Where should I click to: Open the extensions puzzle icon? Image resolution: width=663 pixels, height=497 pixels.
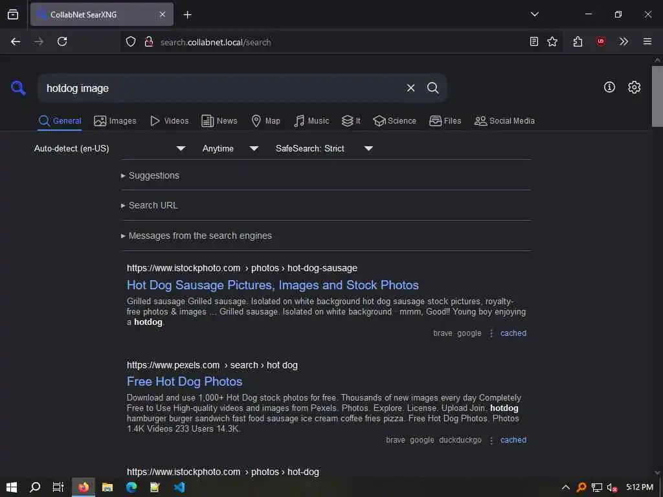(578, 41)
